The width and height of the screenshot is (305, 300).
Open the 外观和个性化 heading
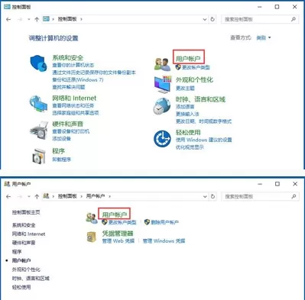[x=194, y=79]
